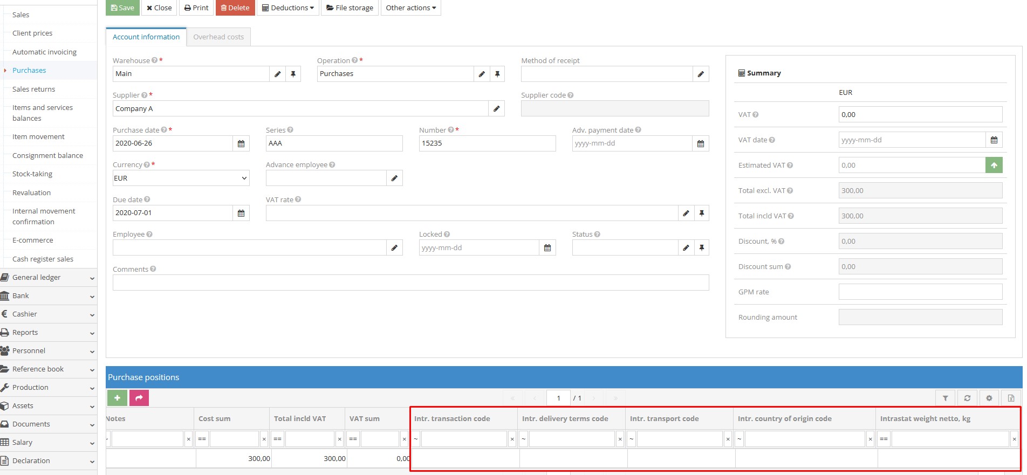Save the purchase document
This screenshot has width=1027, height=475.
pyautogui.click(x=122, y=8)
